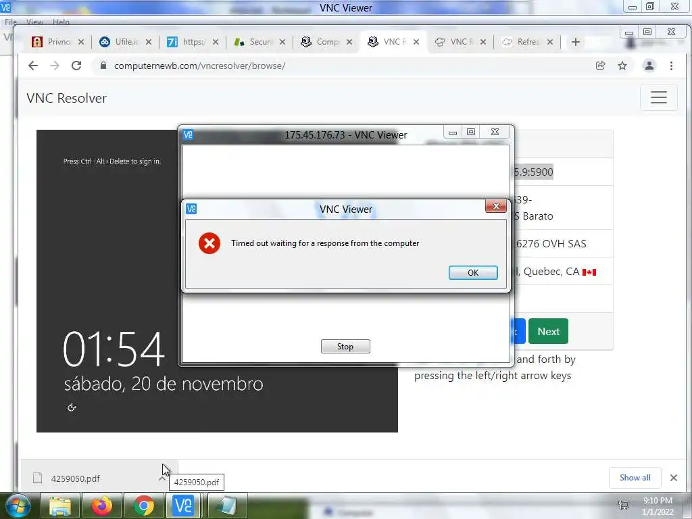The width and height of the screenshot is (692, 519).
Task: Bookmark this page with the star
Action: coord(622,66)
